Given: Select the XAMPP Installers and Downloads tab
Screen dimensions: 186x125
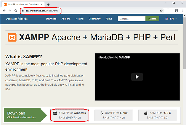Looking at the screenshot, I should click(23, 5).
